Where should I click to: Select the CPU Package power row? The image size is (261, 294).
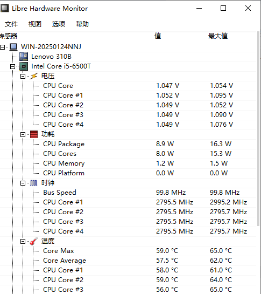coord(128,144)
